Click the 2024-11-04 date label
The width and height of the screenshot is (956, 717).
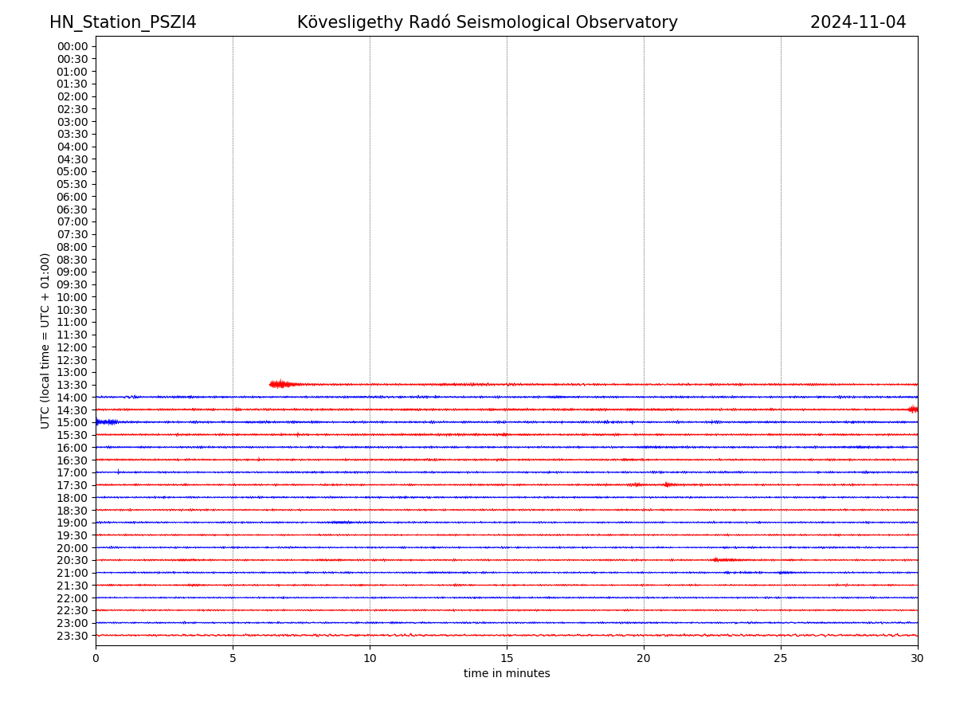click(857, 23)
